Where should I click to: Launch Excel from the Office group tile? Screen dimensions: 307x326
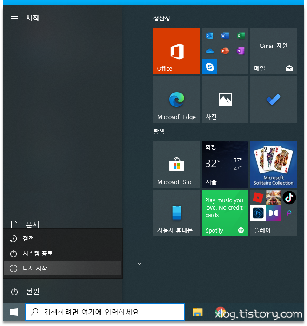point(240,36)
